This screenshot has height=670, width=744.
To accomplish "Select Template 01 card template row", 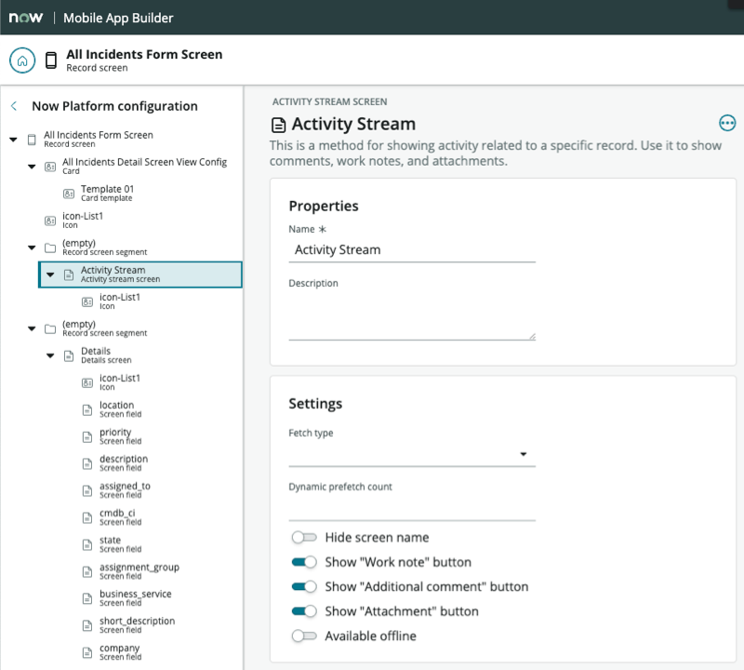I will tap(152, 194).
